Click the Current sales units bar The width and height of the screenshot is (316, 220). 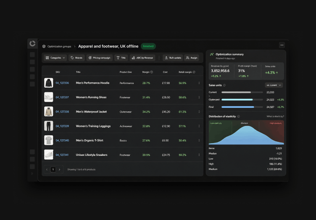tap(242, 92)
